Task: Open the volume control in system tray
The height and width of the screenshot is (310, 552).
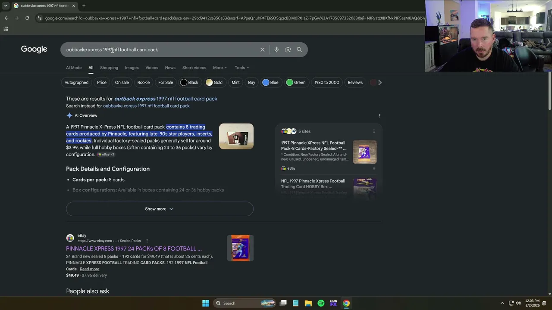Action: click(518, 303)
